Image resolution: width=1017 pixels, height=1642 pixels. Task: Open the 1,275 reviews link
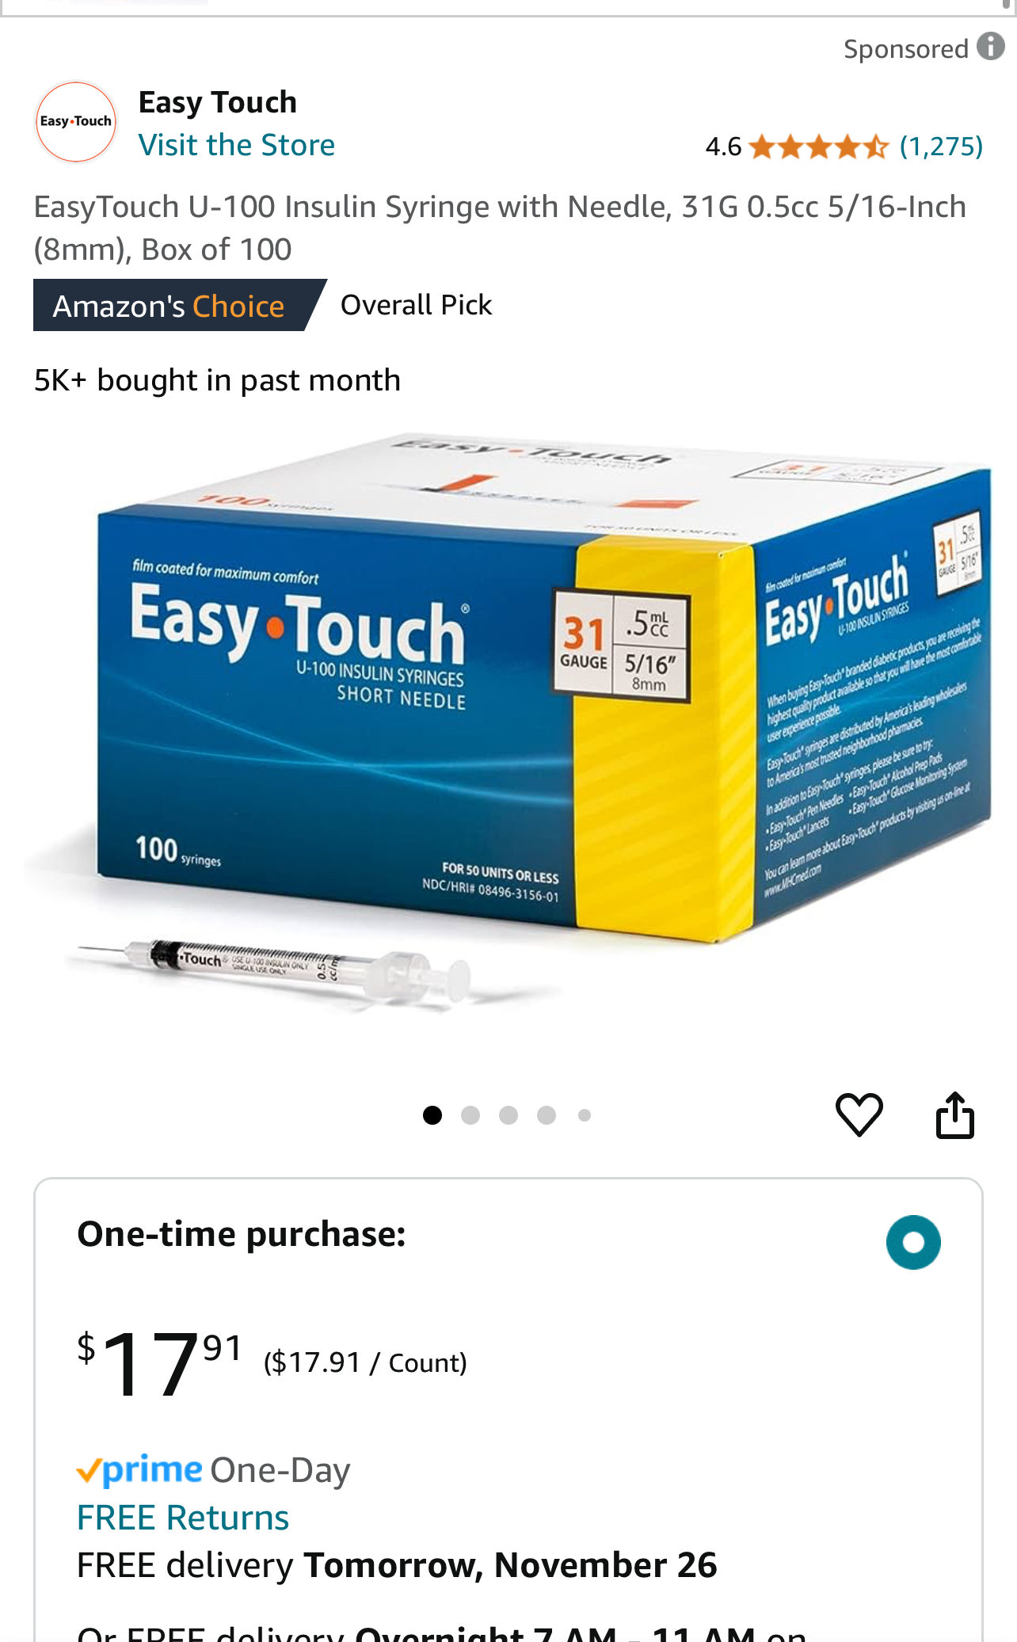tap(941, 147)
